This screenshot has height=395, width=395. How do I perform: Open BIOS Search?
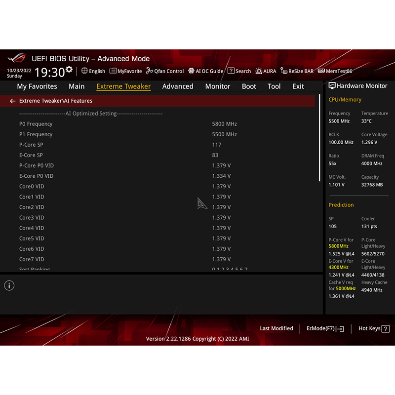tap(239, 71)
